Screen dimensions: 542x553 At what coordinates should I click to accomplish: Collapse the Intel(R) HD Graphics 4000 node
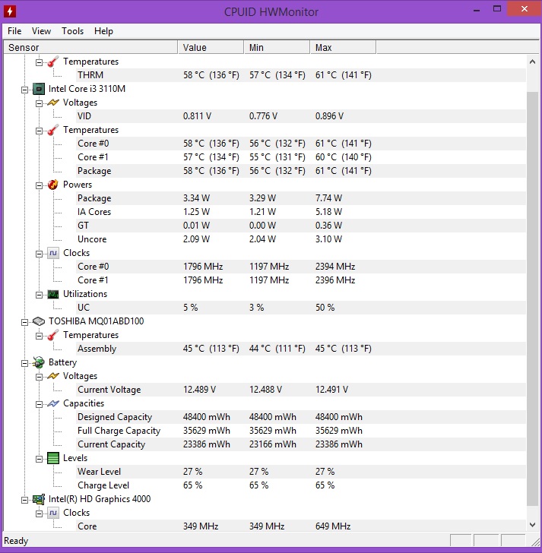pos(24,500)
